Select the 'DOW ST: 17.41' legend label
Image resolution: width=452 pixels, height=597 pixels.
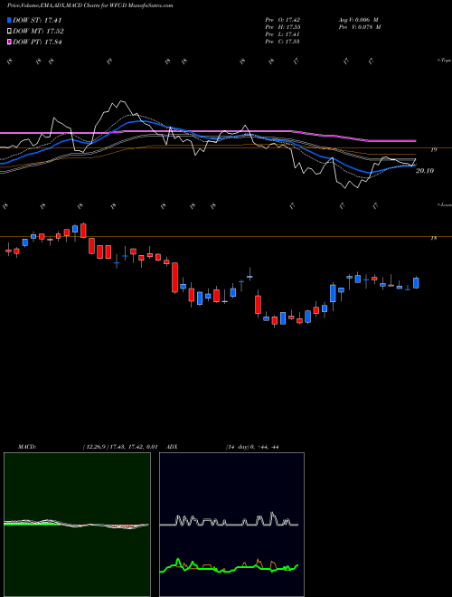point(37,20)
